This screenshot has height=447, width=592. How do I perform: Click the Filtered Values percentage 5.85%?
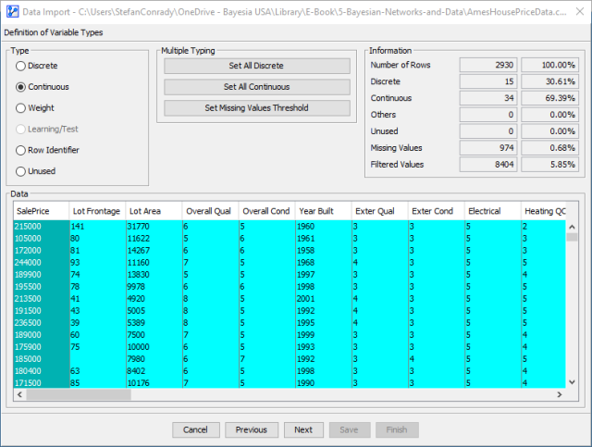(x=550, y=165)
